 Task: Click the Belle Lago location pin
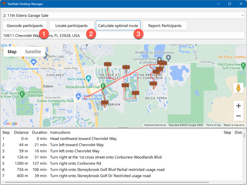46,56
